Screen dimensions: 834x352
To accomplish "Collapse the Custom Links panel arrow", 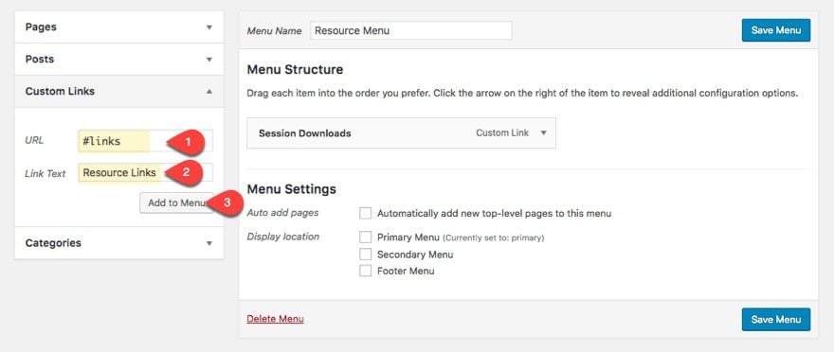I will [209, 92].
